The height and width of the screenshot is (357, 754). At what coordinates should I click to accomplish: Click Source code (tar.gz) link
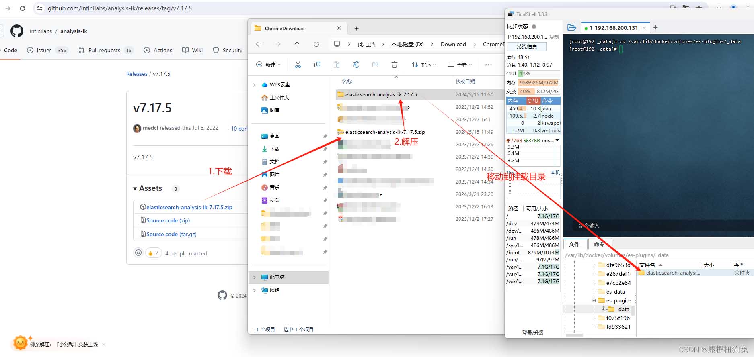pyautogui.click(x=171, y=234)
